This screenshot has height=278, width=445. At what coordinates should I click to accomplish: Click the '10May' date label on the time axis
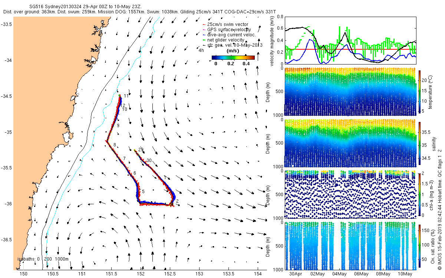pos(405,274)
